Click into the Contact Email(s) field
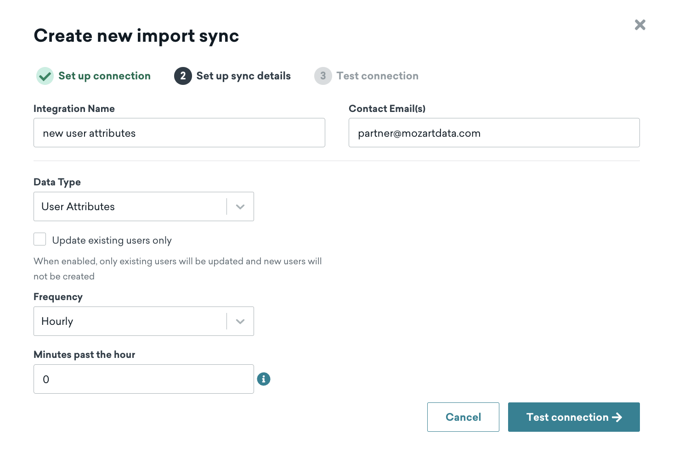673x457 pixels. pyautogui.click(x=494, y=133)
